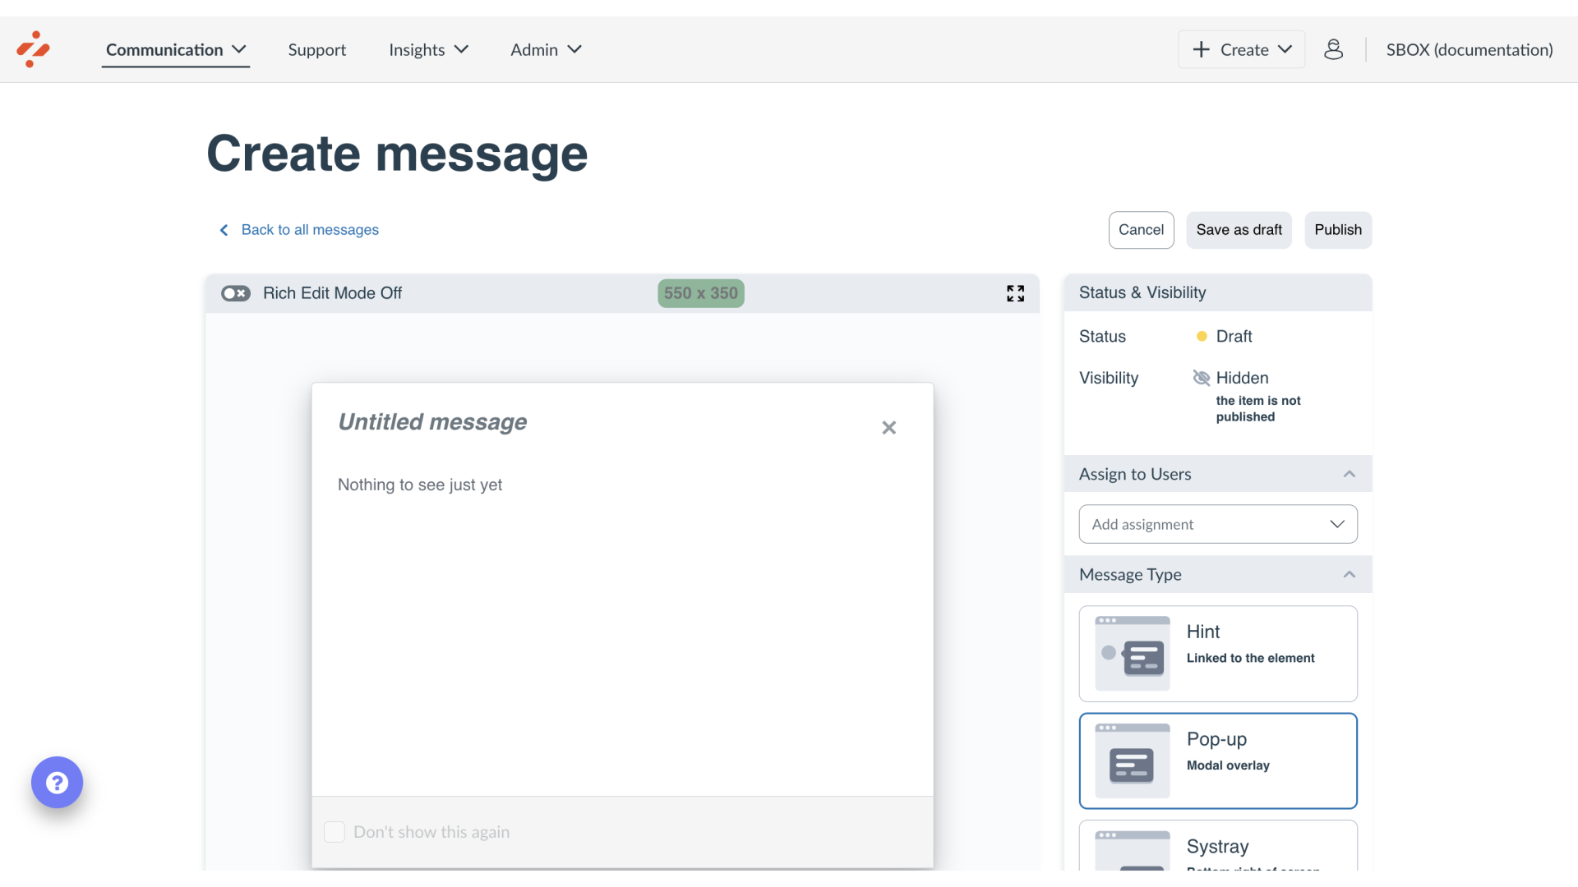Check Don't show this again
Viewport: 1578px width, 887px height.
(335, 832)
